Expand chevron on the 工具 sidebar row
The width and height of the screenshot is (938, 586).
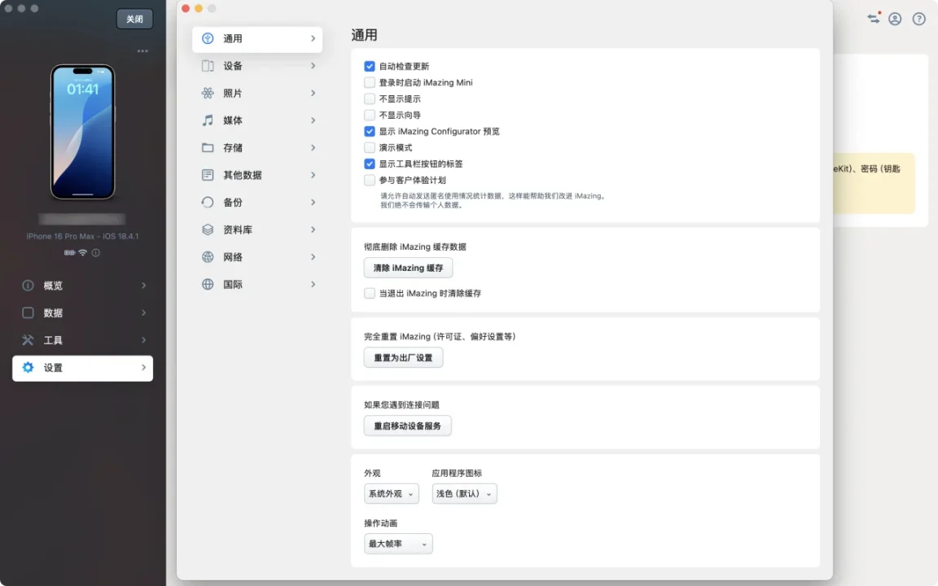point(143,340)
